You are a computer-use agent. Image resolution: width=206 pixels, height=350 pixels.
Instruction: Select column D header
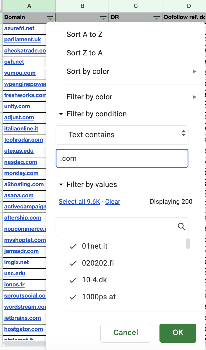pyautogui.click(x=184, y=6)
